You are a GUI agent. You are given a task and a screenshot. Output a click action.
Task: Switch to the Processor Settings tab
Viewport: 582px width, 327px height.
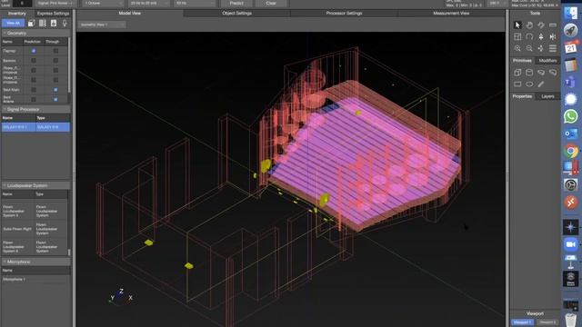(344, 14)
